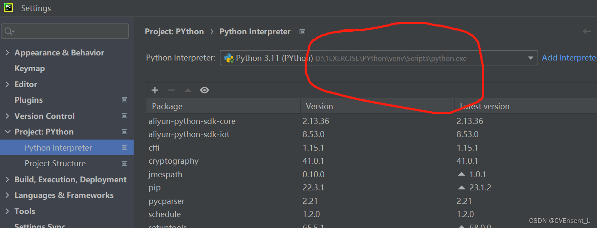Click the add package plus icon
The image size is (597, 228).
click(x=155, y=90)
